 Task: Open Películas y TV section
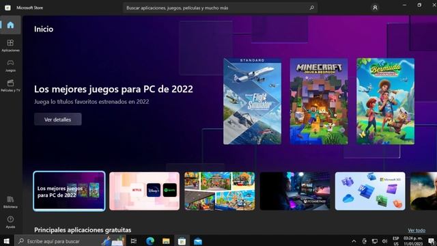pos(11,85)
